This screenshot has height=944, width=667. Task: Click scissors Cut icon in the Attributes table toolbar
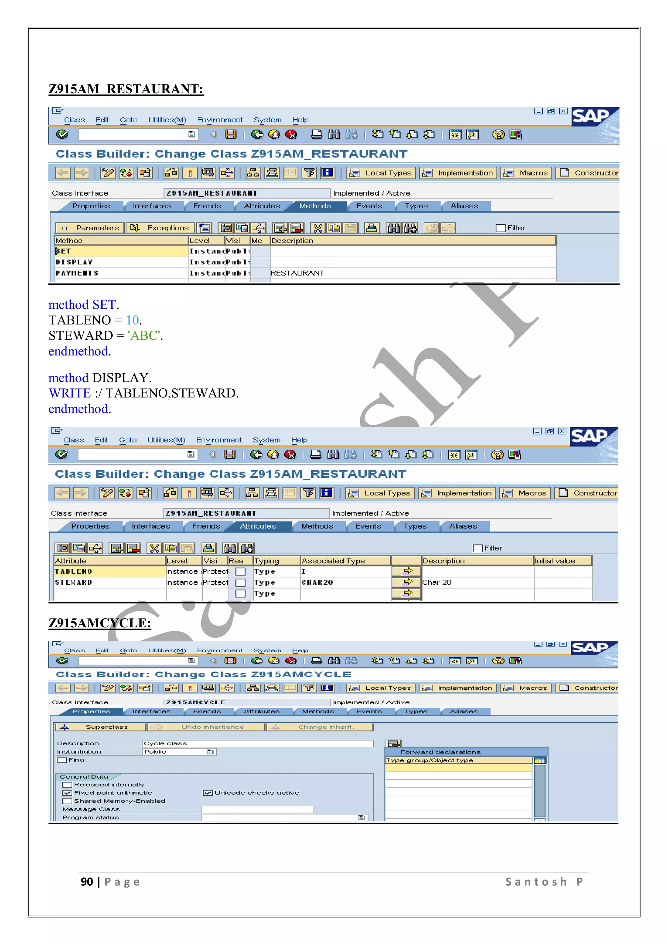click(154, 548)
